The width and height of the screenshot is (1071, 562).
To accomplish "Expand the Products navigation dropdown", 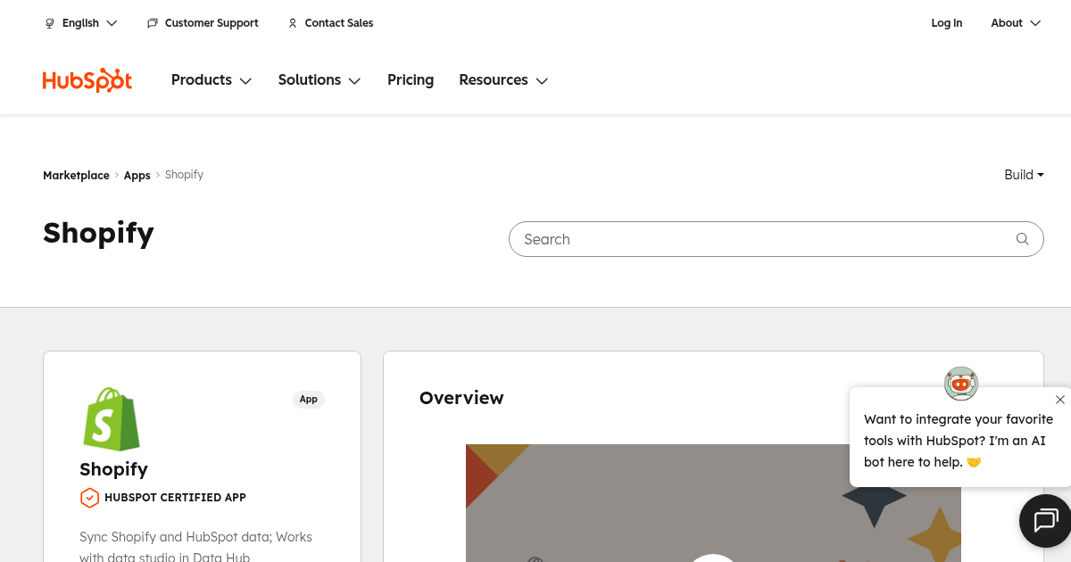I will click(211, 79).
